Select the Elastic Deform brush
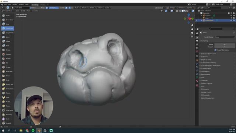This screenshot has width=236, height=133. [7, 85]
